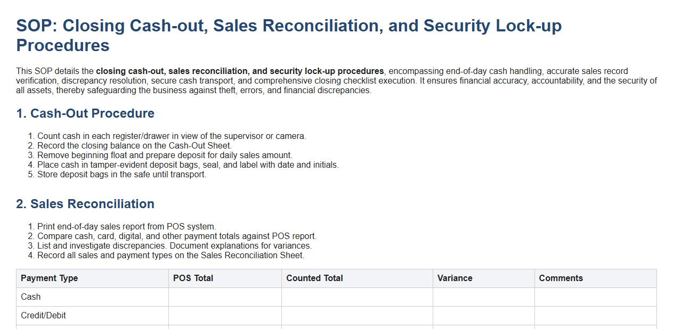Viewport: 673px width, 329px height.
Task: Click the 'Count cash in each register' step
Action: click(x=172, y=136)
